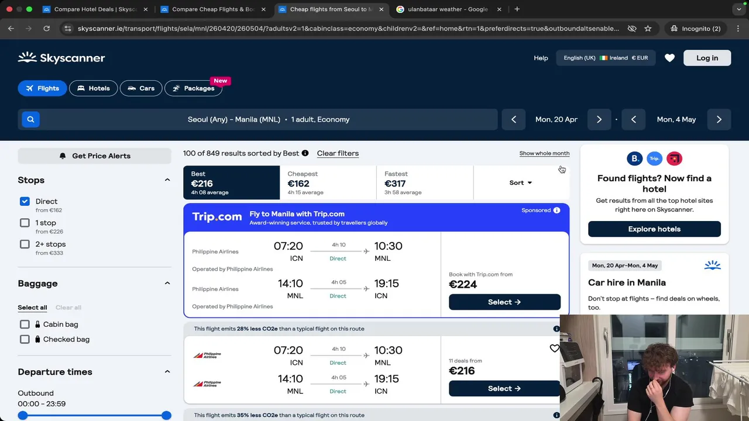Click Select on €216 flight deal

coord(504,388)
